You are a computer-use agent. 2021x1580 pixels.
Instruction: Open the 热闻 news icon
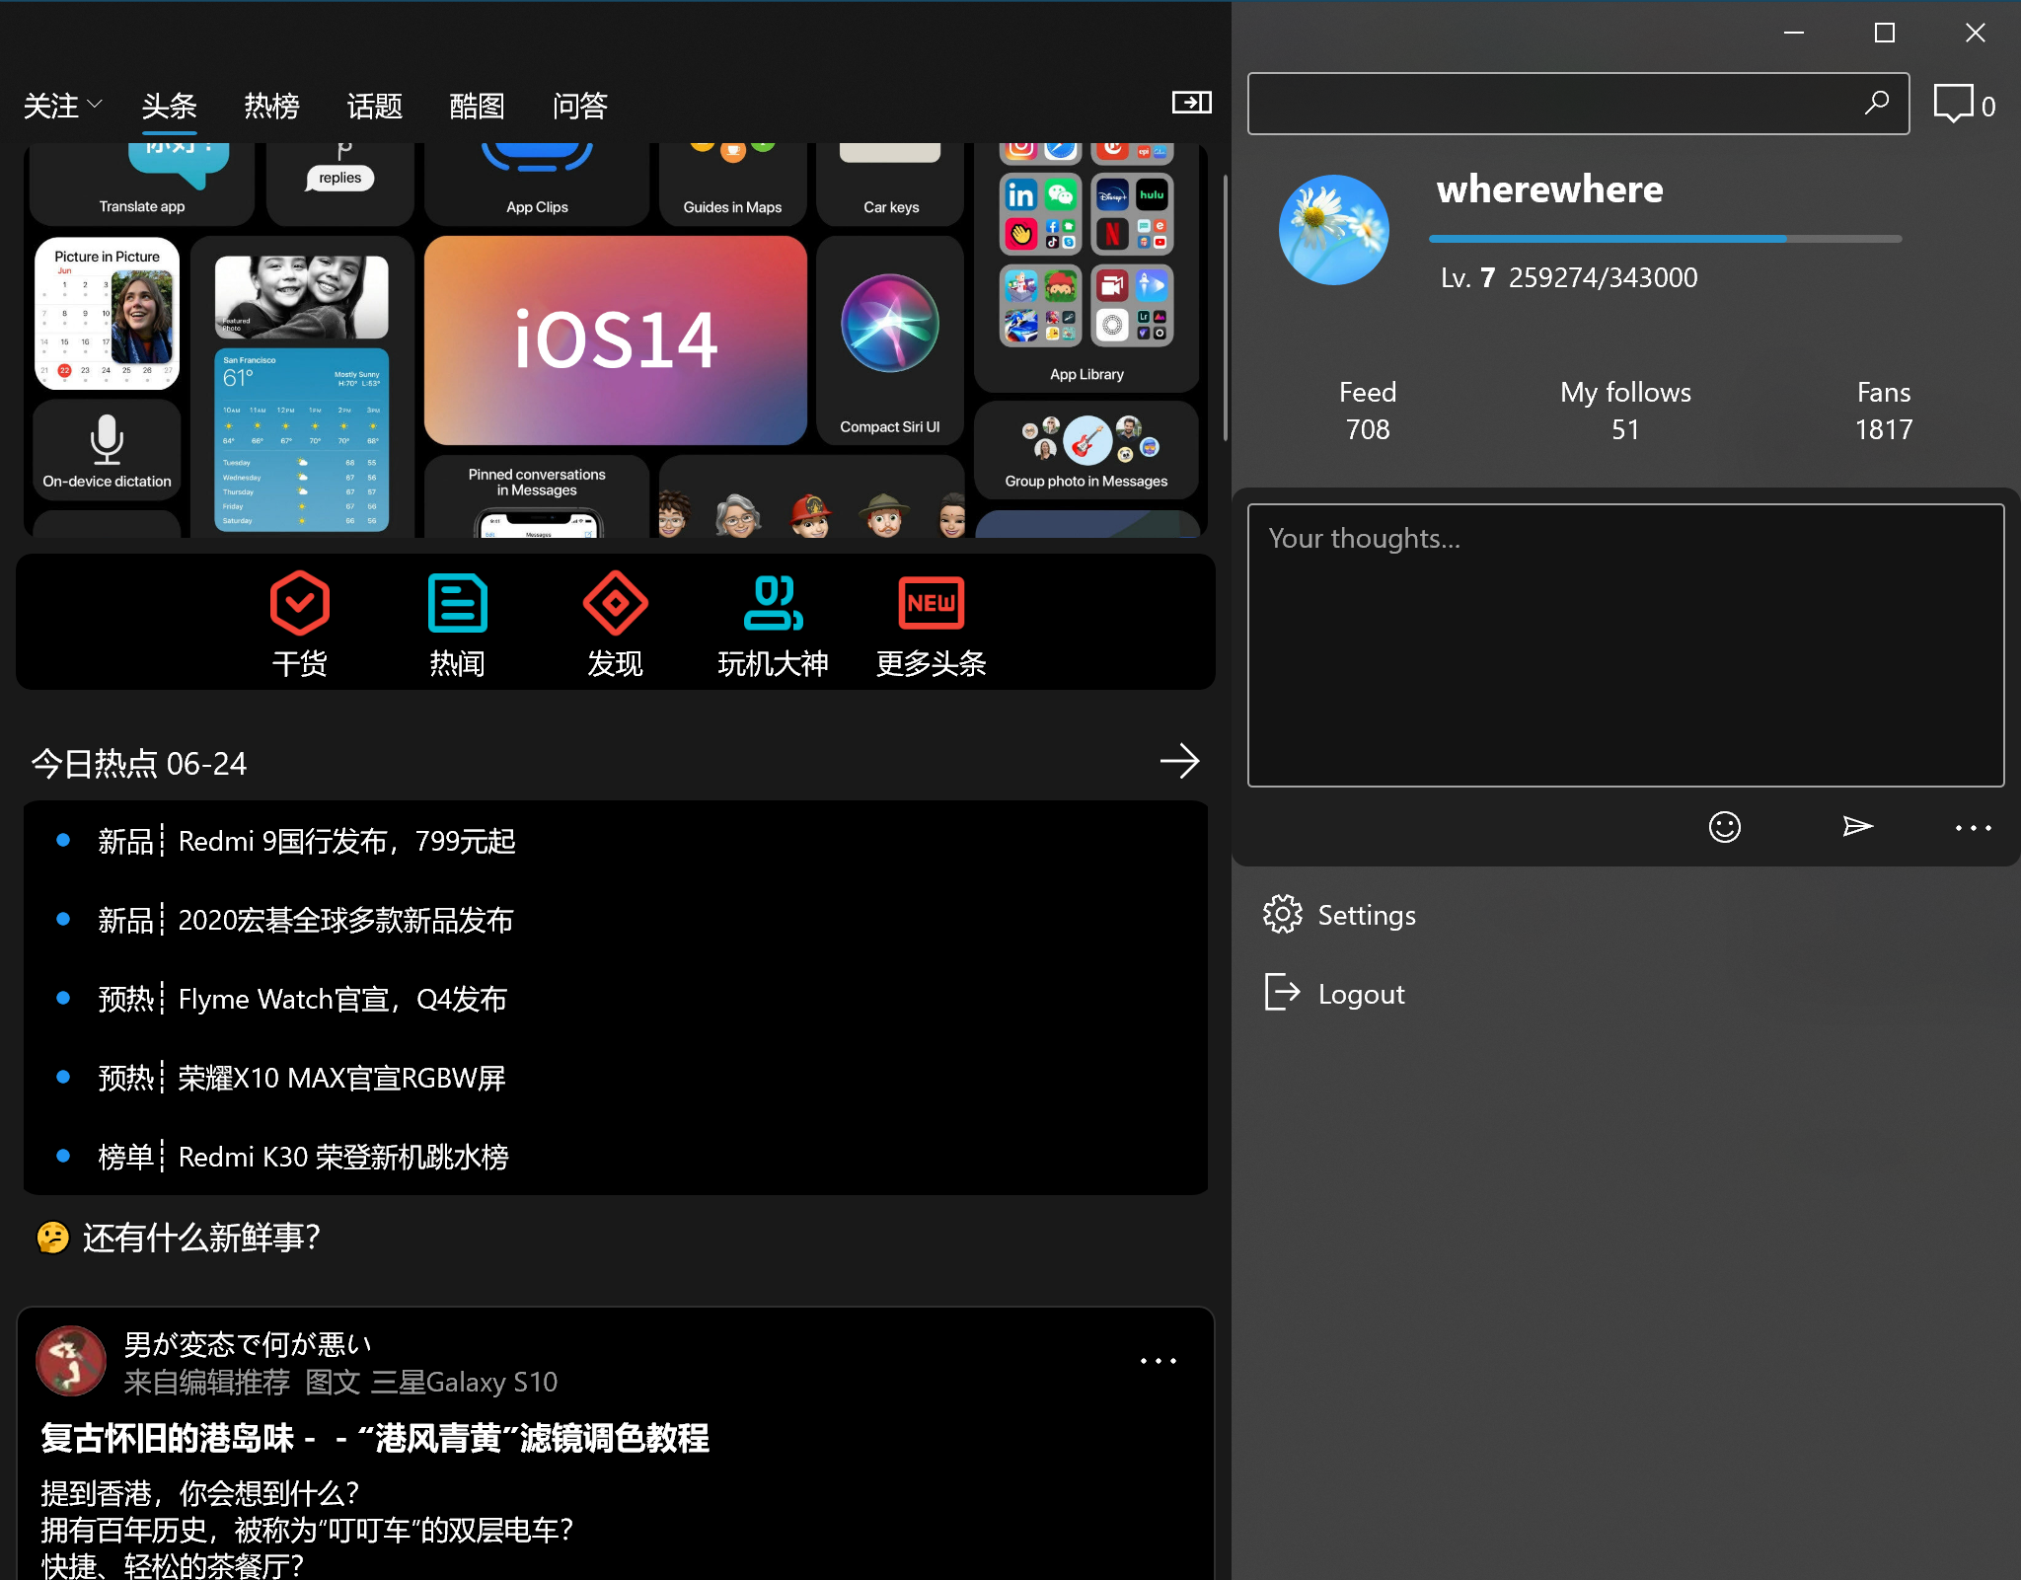pyautogui.click(x=457, y=603)
